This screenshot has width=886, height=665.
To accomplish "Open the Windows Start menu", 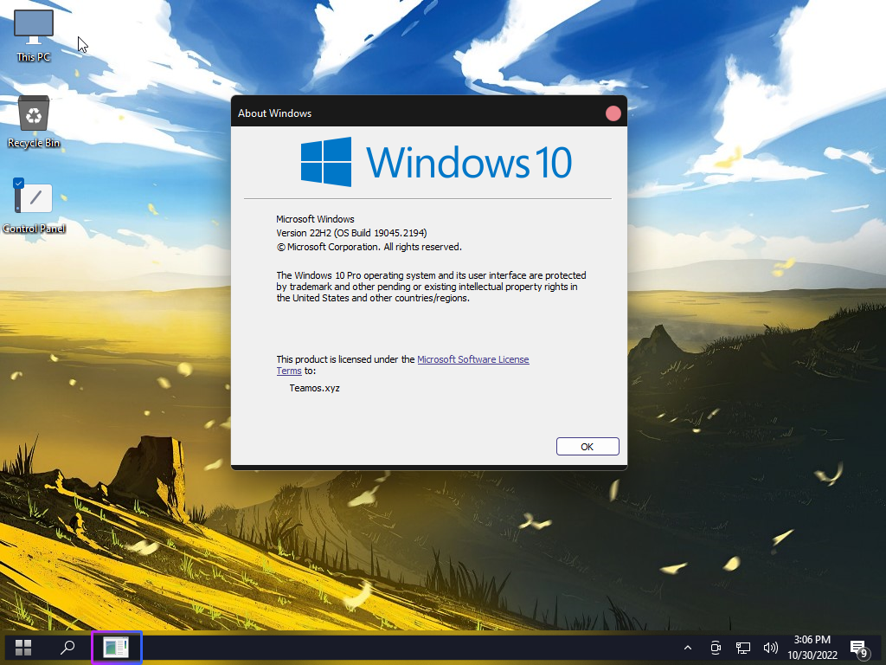I will click(x=23, y=648).
